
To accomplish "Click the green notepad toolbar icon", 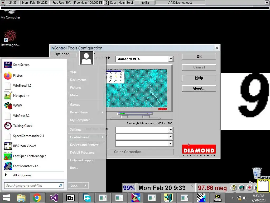I will 242,188.
